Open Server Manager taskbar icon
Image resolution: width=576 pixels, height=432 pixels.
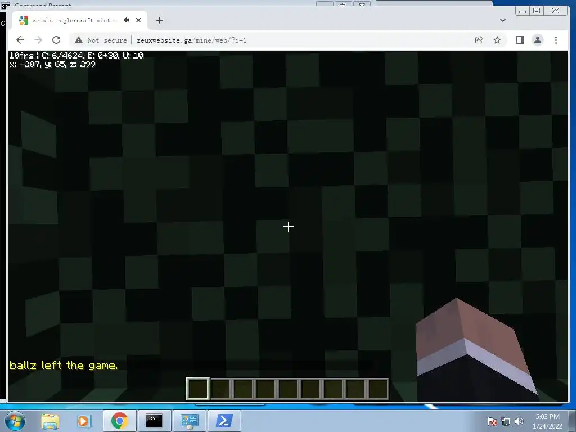tap(189, 421)
